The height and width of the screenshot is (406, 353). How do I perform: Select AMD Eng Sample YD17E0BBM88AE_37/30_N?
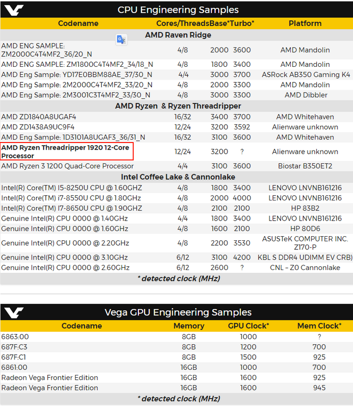click(77, 75)
